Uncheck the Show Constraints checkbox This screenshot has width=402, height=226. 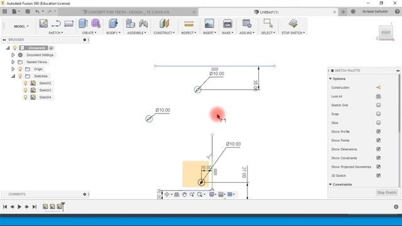tap(378, 158)
